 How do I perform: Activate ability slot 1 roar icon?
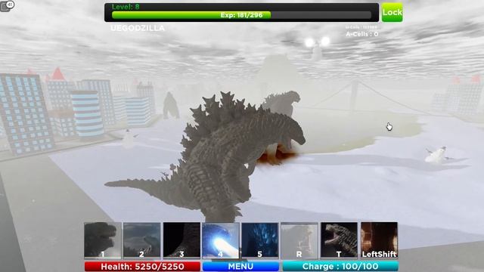103,240
